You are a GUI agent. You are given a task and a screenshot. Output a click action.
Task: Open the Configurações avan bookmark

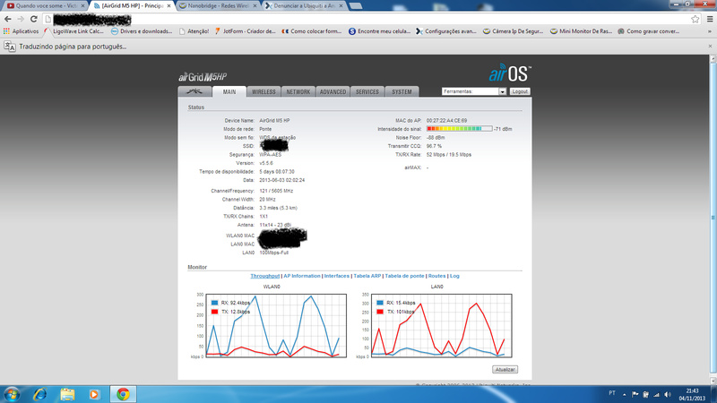[x=446, y=31]
